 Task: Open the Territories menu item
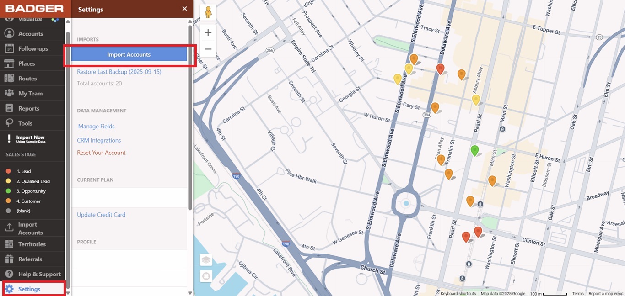[32, 244]
